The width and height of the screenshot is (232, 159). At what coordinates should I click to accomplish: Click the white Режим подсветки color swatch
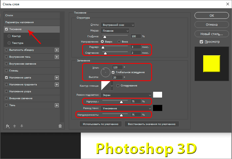pyautogui.click(x=158, y=95)
